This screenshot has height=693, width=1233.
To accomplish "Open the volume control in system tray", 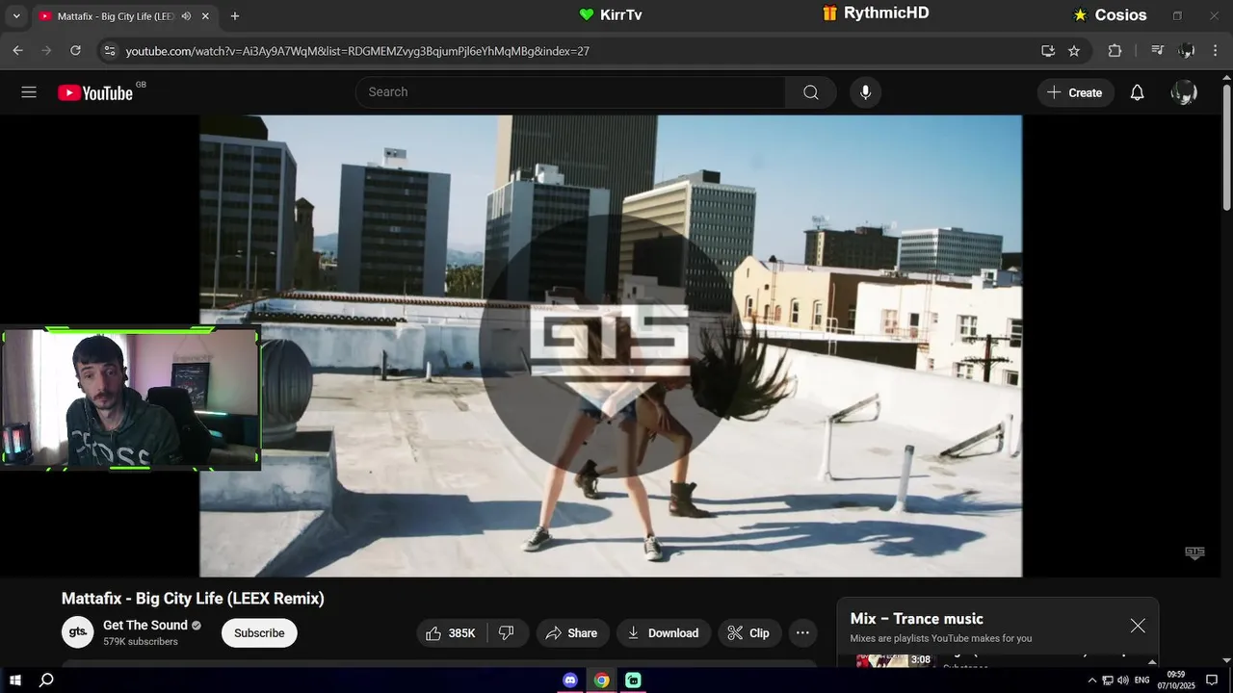I will pos(1122,680).
